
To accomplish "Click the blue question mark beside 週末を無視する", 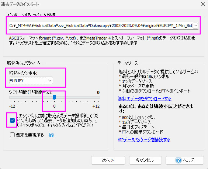I will point(51,135).
